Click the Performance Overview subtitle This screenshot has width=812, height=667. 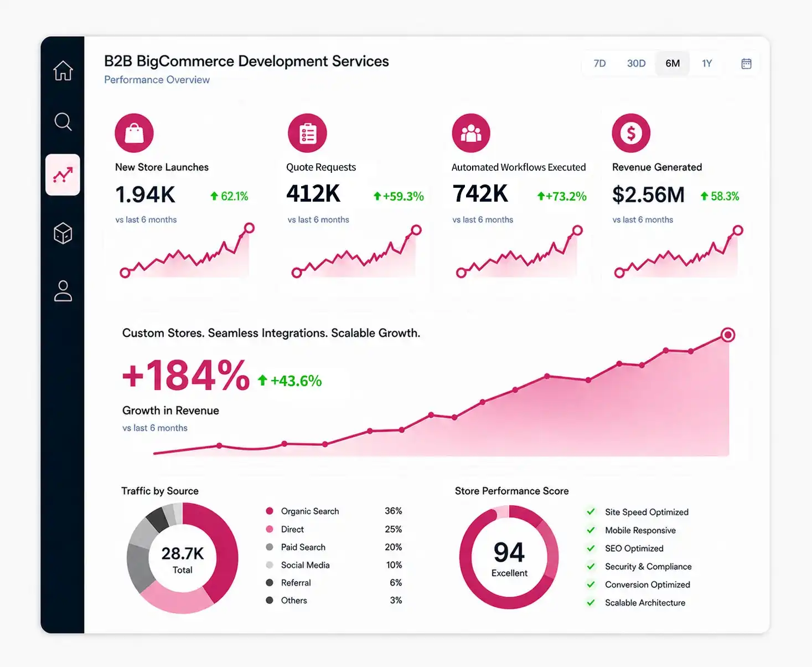(157, 80)
